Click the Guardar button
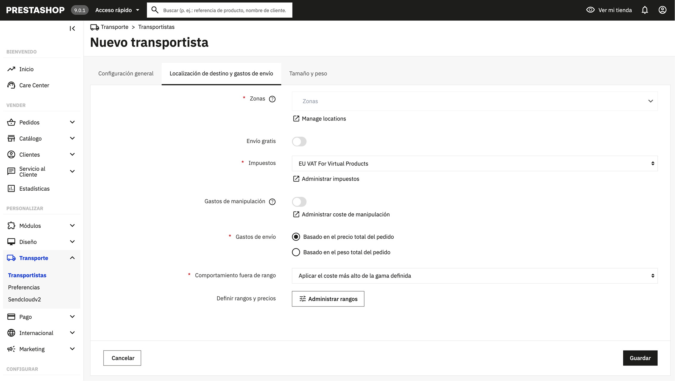The height and width of the screenshot is (381, 675). [x=640, y=358]
